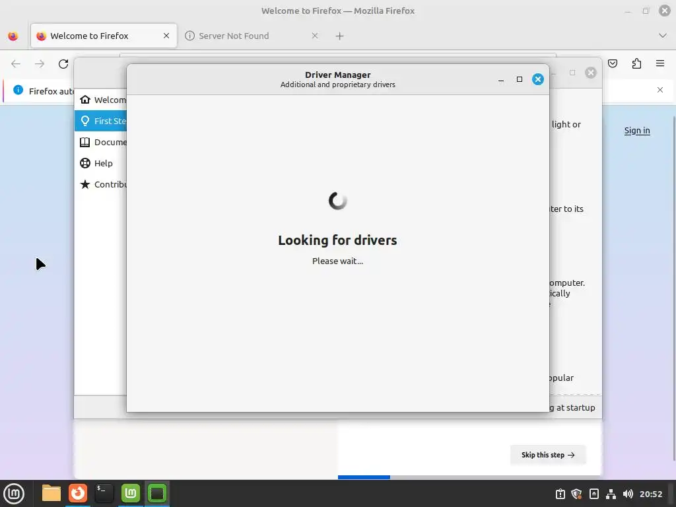Open update manager shield tray icon

[x=576, y=494]
